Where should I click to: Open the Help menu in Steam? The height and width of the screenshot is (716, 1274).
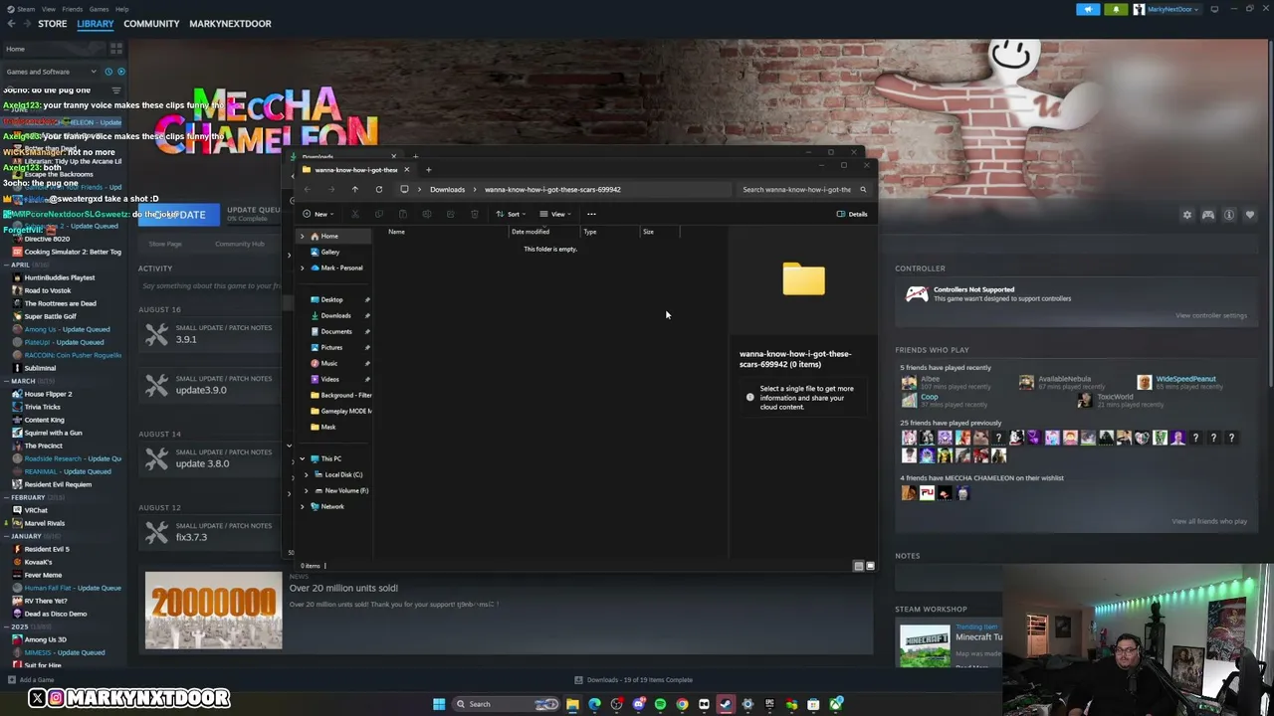(121, 9)
